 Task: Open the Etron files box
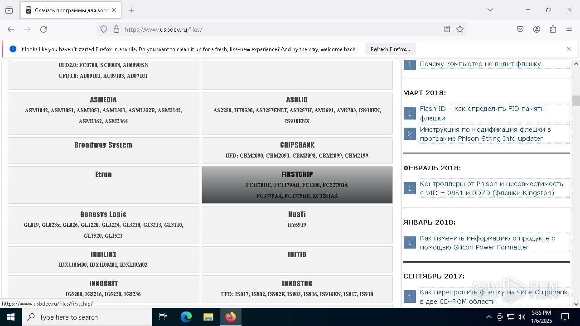tap(103, 185)
